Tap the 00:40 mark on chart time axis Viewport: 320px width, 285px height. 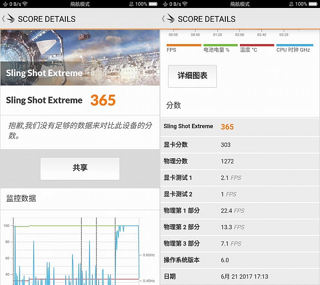point(195,35)
